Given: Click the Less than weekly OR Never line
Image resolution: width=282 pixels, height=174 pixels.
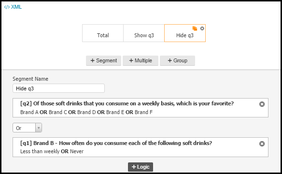Looking at the screenshot, I should click(x=52, y=151).
